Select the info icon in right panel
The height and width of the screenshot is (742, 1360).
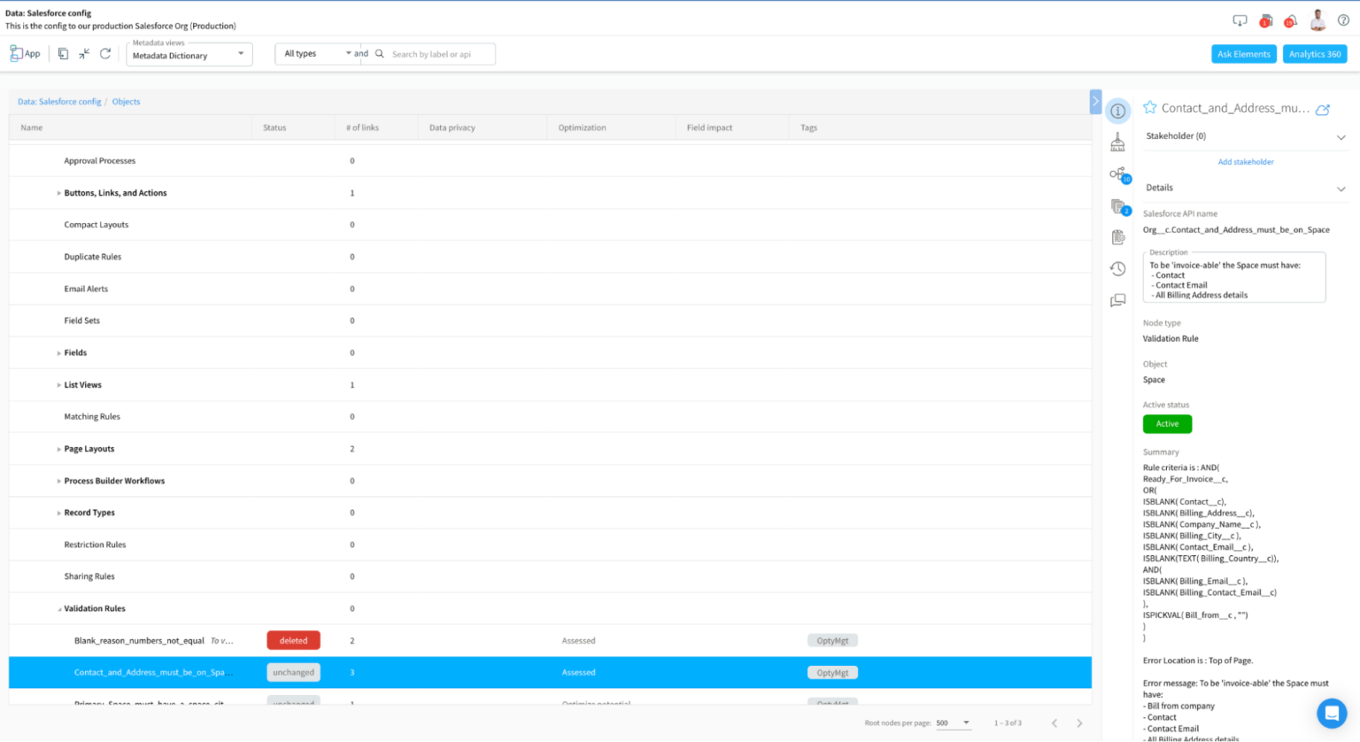click(1118, 112)
